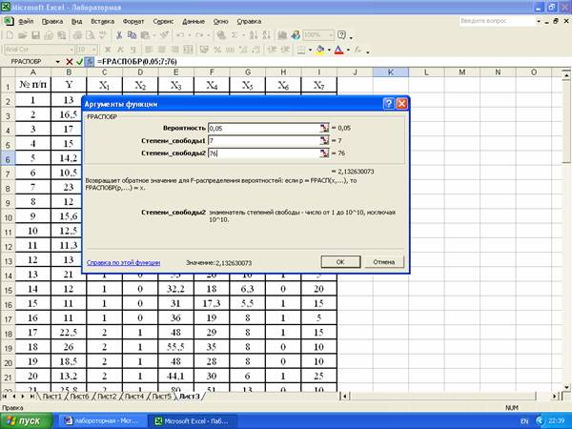The height and width of the screenshot is (429, 572).
Task: Collapse dialog via Вероятность range selector icon
Action: [325, 127]
